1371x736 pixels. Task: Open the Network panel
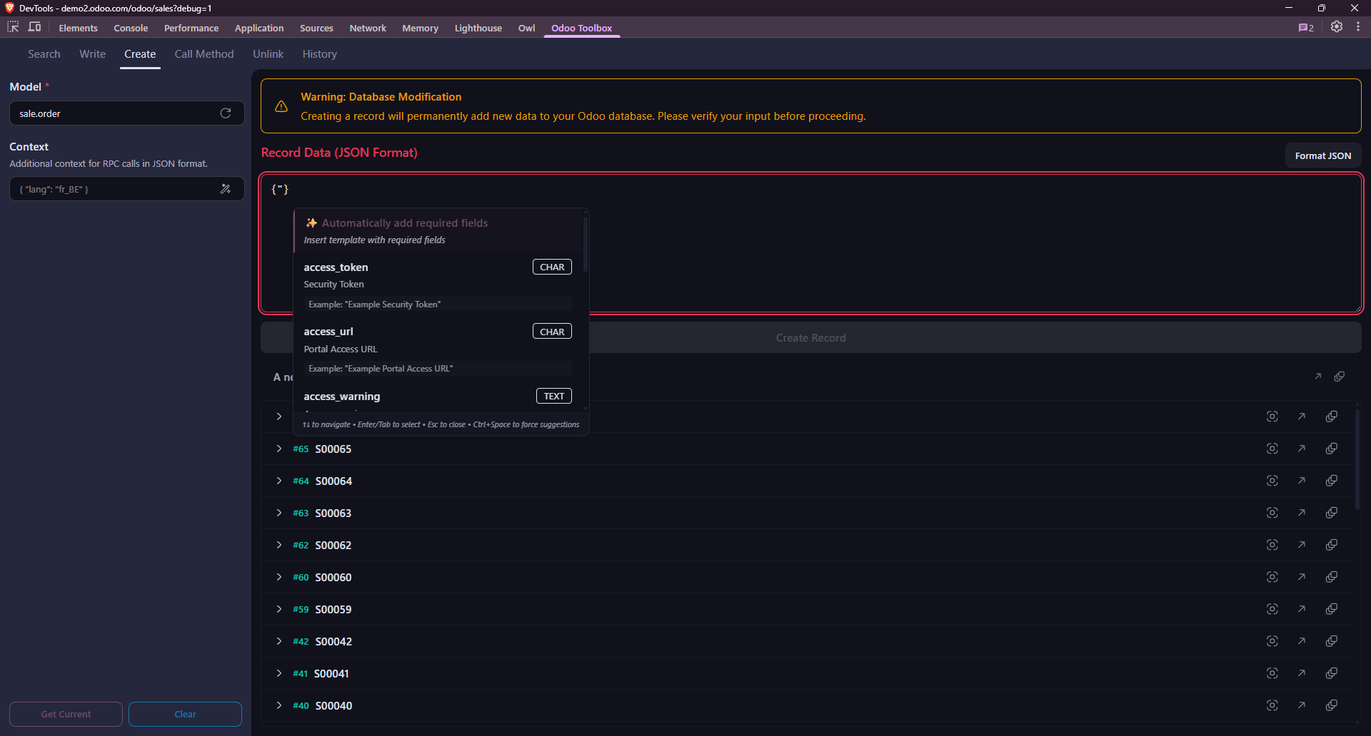[367, 28]
